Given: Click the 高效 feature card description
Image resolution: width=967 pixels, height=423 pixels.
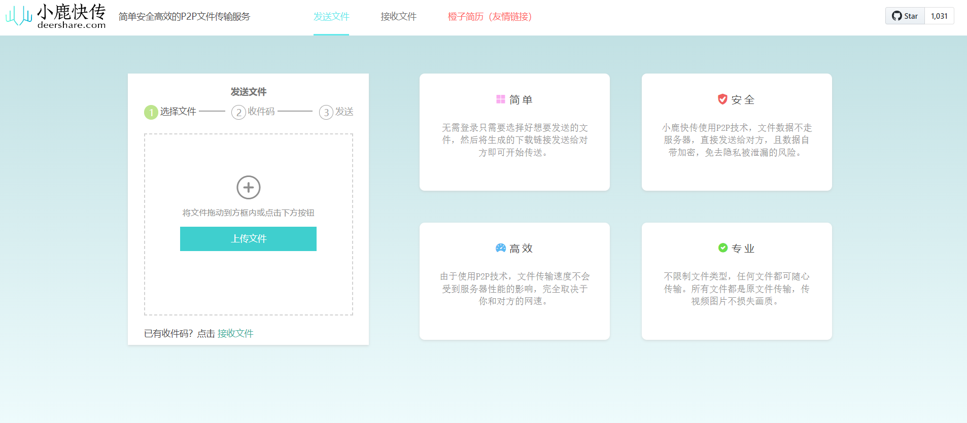Looking at the screenshot, I should tap(514, 289).
